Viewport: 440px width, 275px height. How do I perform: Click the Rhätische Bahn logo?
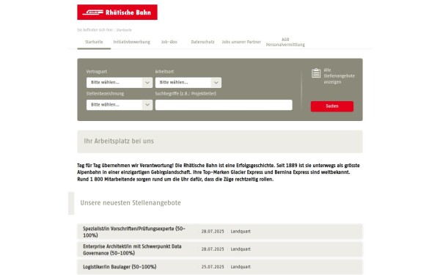pyautogui.click(x=117, y=12)
